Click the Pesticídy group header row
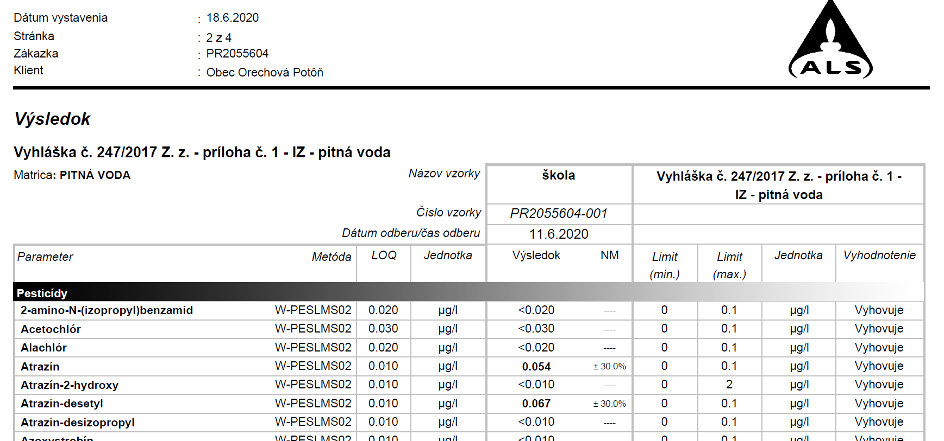Image resolution: width=944 pixels, height=441 pixels. pyautogui.click(x=42, y=293)
